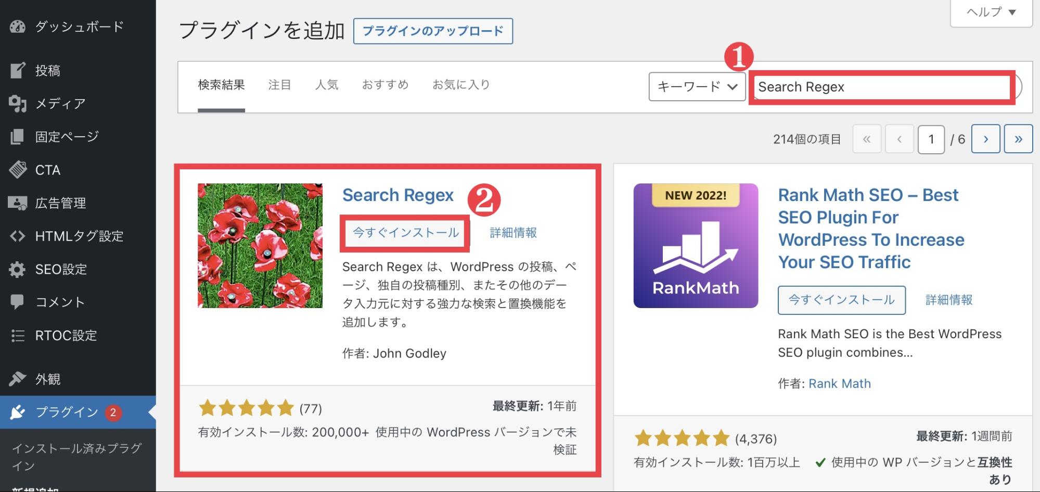
Task: Click the disabled previous page button
Action: pyautogui.click(x=900, y=139)
